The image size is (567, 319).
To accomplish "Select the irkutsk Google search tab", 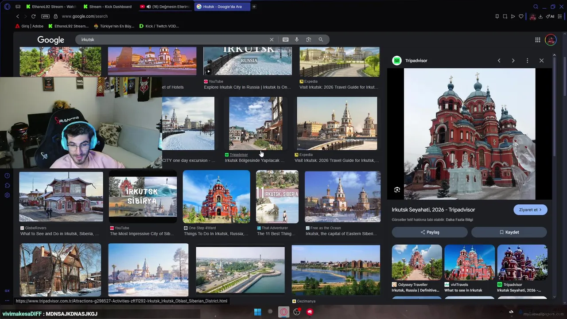I will click(222, 7).
